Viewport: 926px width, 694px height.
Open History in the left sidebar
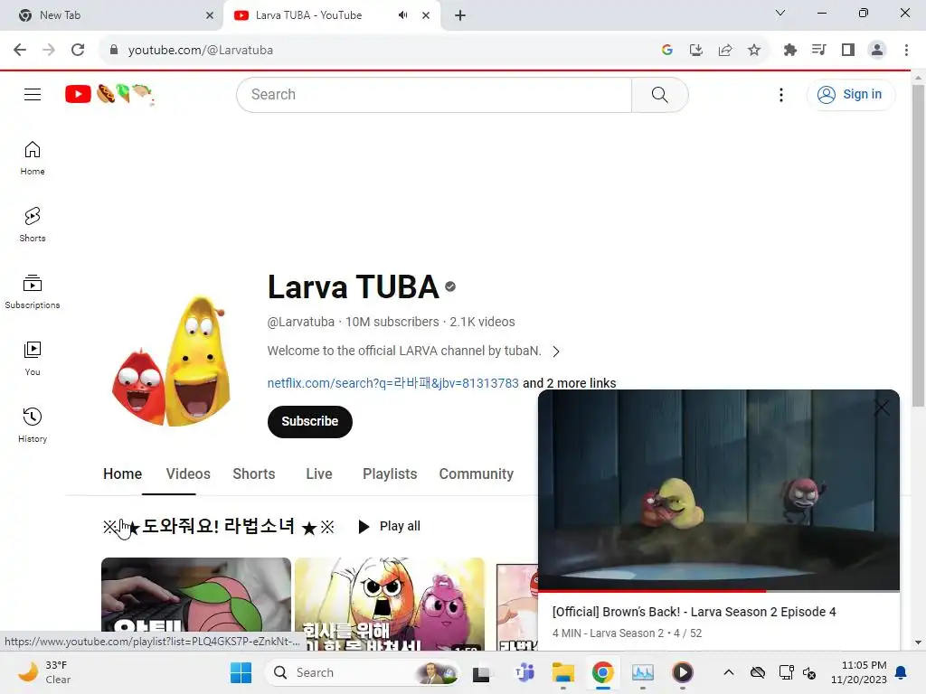(x=33, y=425)
